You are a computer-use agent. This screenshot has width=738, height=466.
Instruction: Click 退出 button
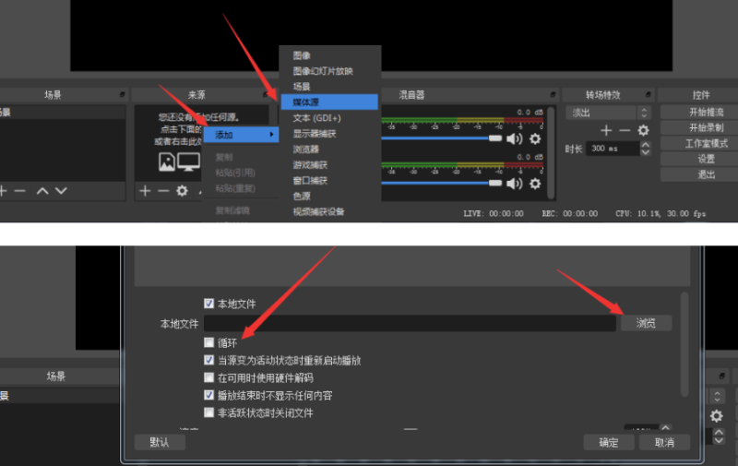pos(699,174)
